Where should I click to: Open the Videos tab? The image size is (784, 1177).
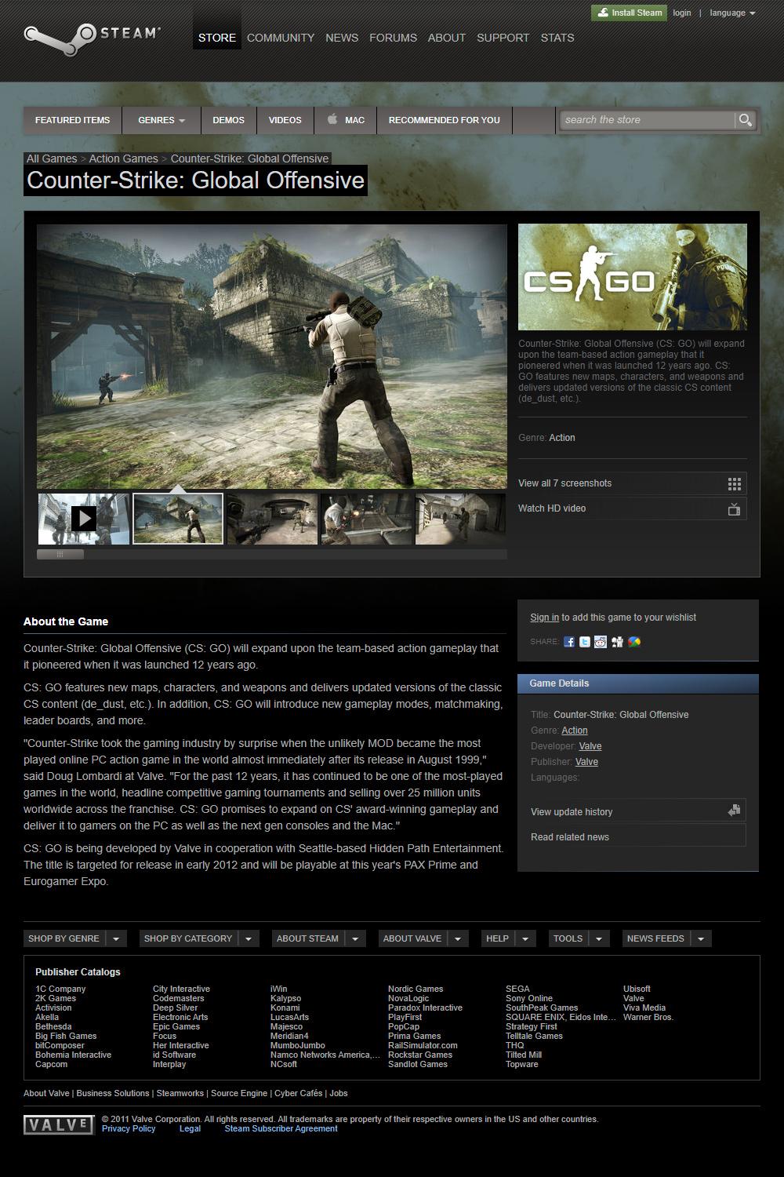tap(285, 120)
